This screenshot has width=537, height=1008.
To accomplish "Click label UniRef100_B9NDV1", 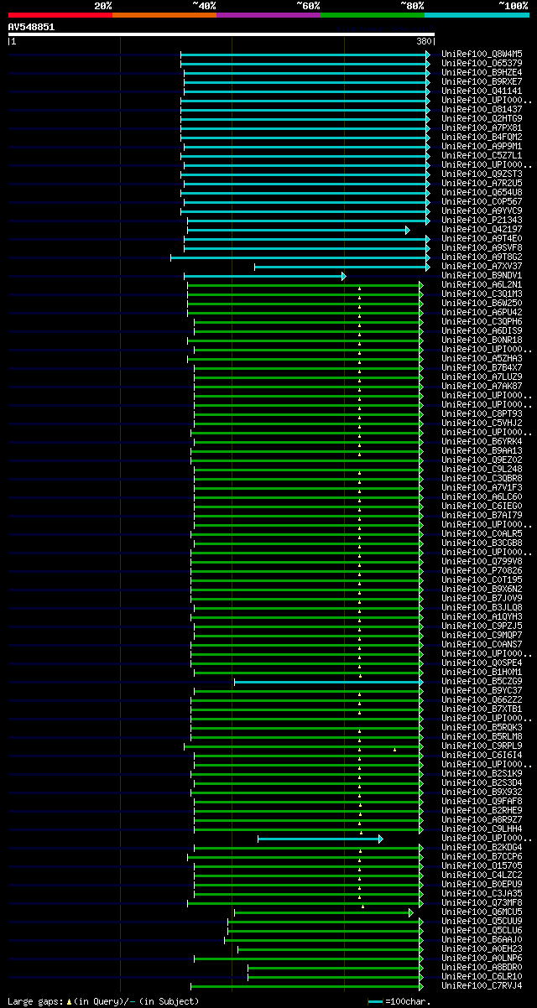I will pos(482,275).
